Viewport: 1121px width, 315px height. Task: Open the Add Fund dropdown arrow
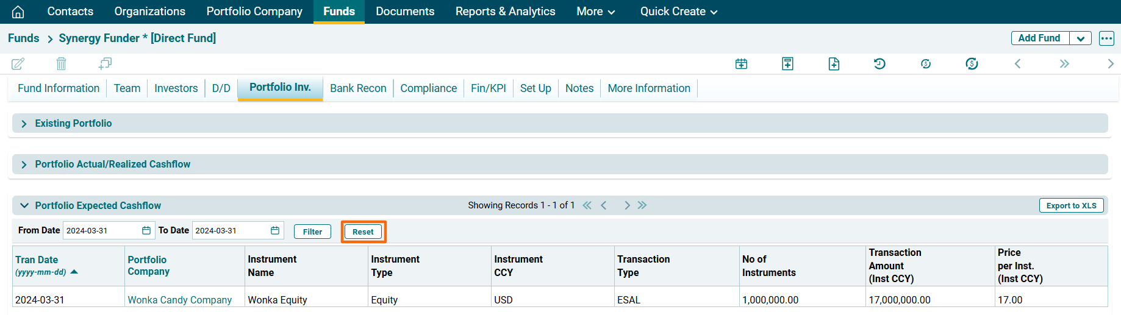(1080, 38)
